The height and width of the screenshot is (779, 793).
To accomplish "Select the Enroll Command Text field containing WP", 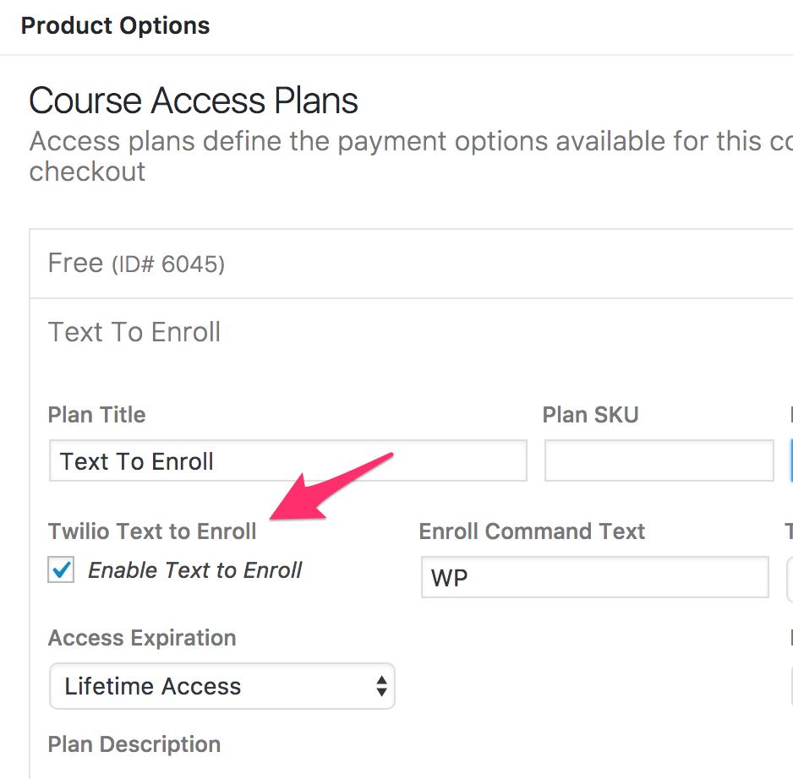I will (595, 577).
